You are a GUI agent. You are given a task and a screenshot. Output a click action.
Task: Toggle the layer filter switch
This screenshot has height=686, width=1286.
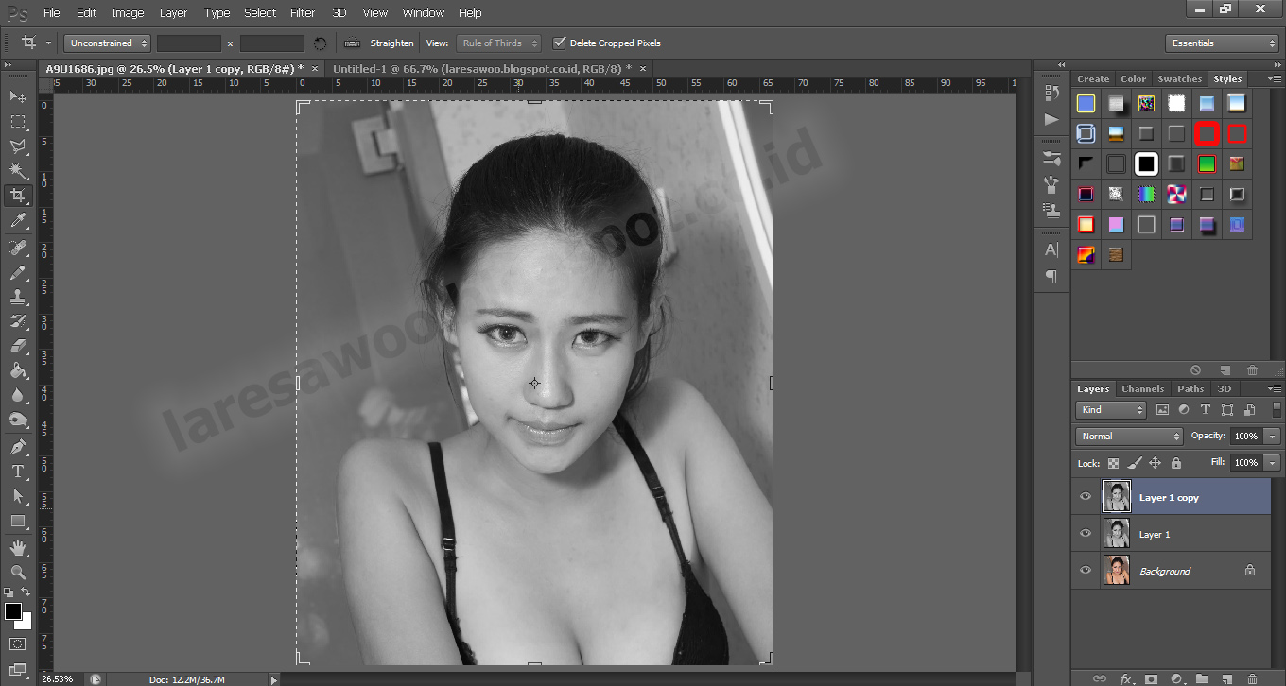(1276, 409)
